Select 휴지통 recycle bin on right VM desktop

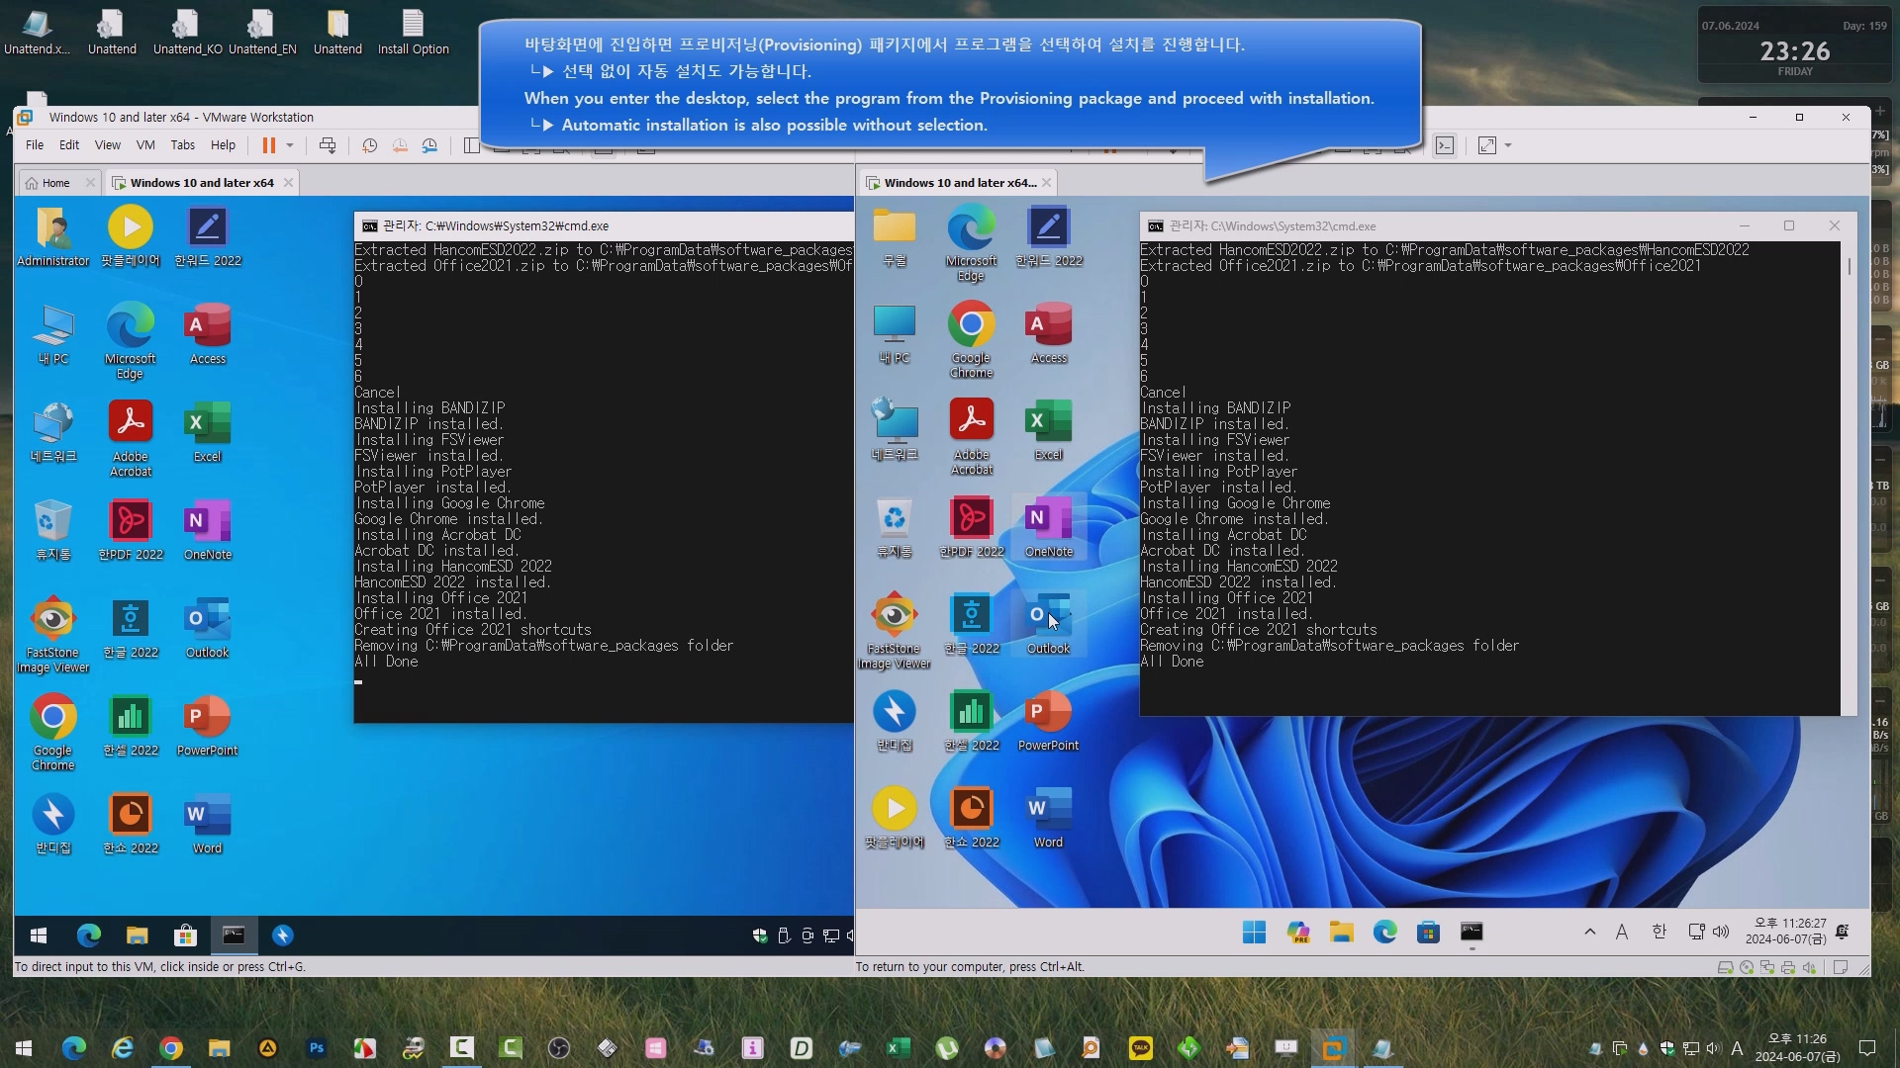click(x=895, y=527)
